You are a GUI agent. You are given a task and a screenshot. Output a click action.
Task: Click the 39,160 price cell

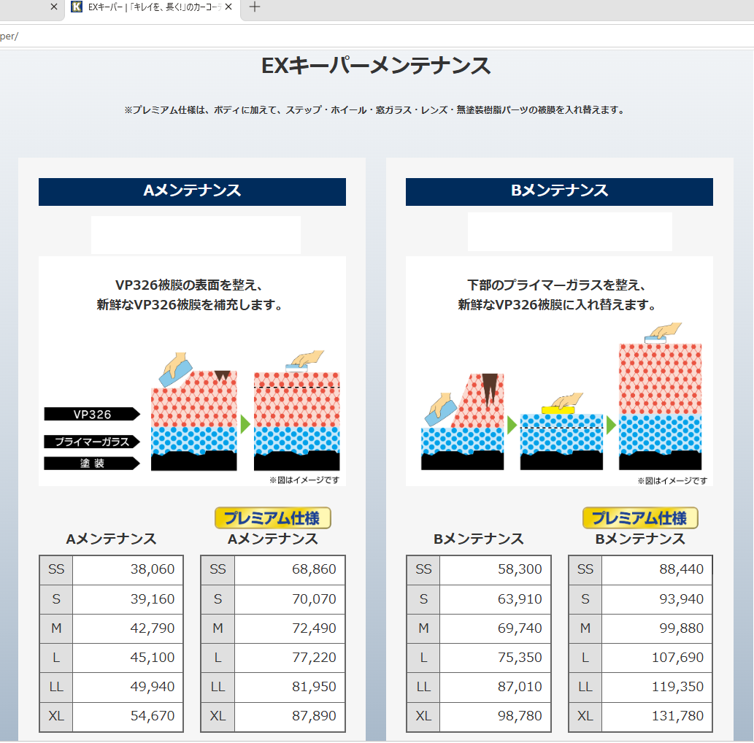coord(128,599)
